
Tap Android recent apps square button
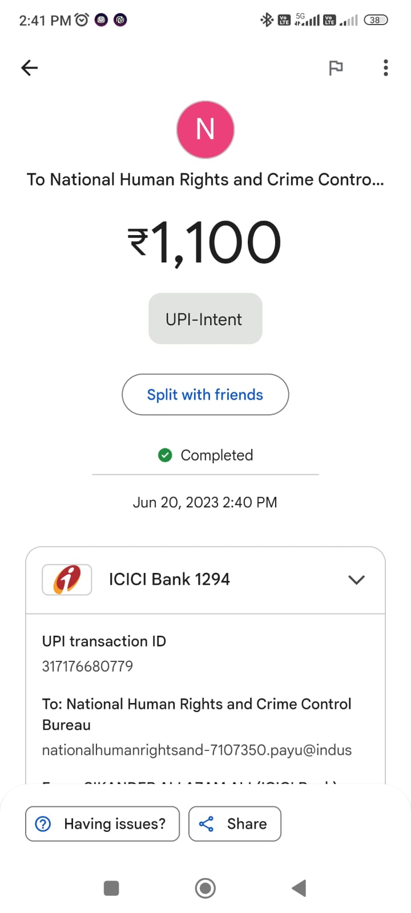click(111, 888)
